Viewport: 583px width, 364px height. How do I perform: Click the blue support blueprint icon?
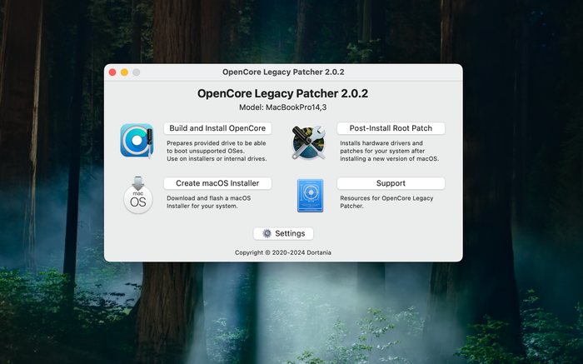click(310, 196)
